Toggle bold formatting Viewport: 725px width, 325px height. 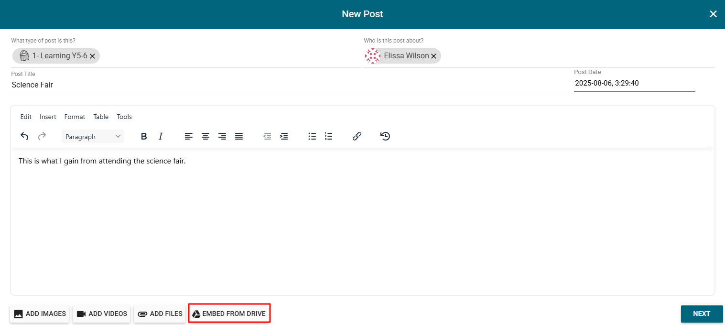click(x=144, y=136)
